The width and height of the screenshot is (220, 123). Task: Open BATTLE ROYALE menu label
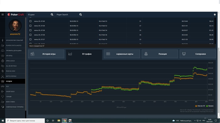click(11, 76)
